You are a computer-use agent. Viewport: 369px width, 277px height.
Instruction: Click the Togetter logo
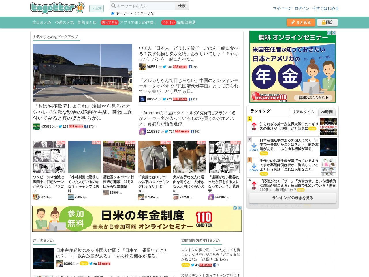57,8
